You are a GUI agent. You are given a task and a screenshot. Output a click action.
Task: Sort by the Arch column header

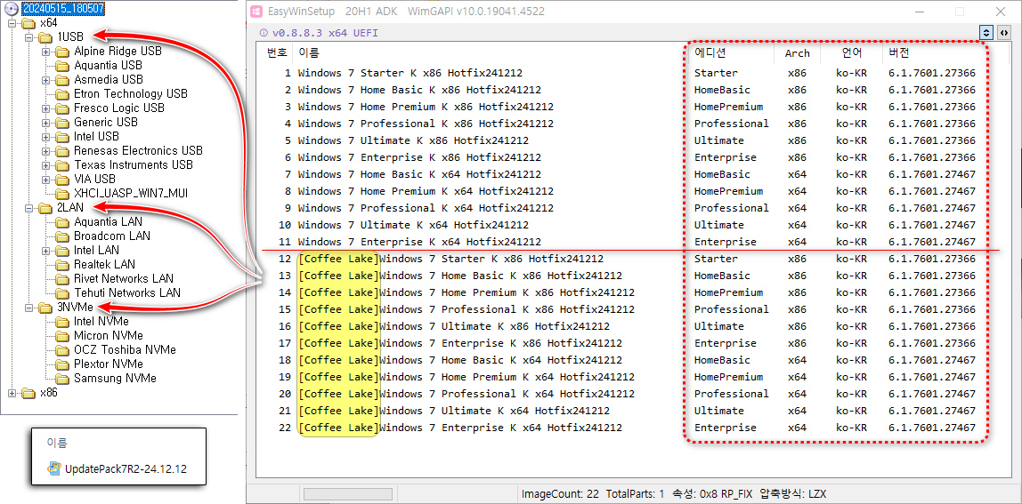797,53
